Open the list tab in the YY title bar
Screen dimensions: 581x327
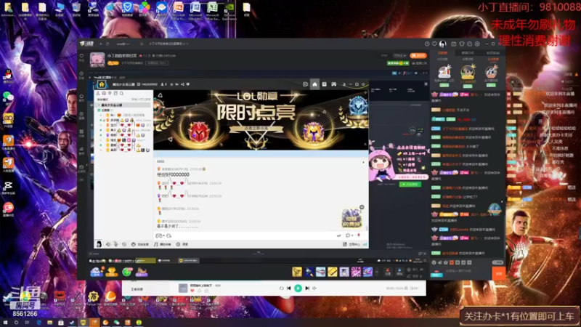point(324,84)
